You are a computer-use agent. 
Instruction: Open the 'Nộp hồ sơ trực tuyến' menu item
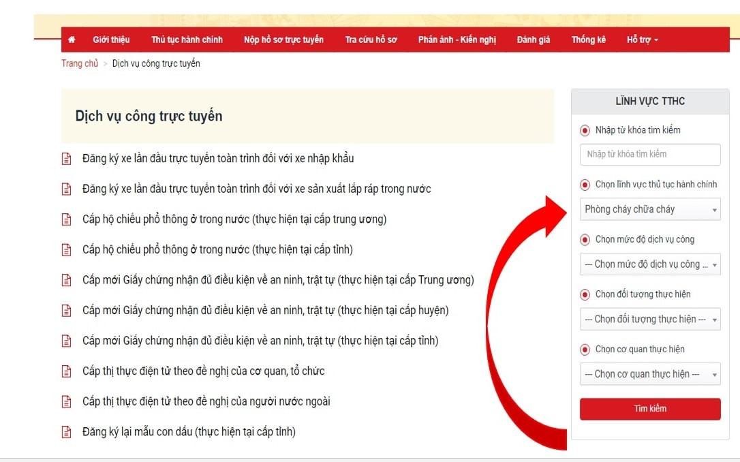[283, 40]
